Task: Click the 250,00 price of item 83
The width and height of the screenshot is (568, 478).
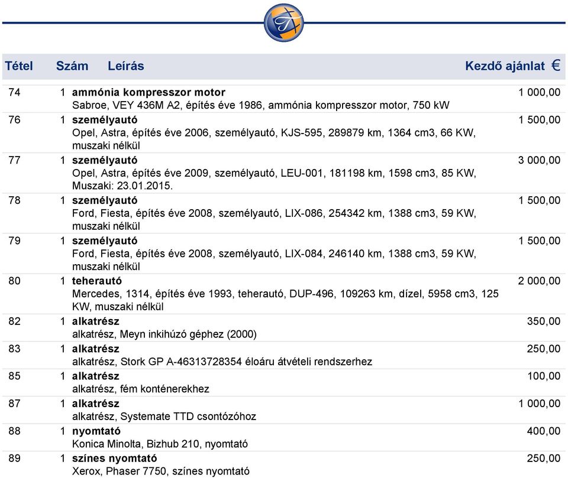Action: [544, 349]
